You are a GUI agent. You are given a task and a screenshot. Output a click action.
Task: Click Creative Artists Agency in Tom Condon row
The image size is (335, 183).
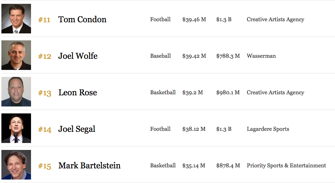tap(275, 19)
